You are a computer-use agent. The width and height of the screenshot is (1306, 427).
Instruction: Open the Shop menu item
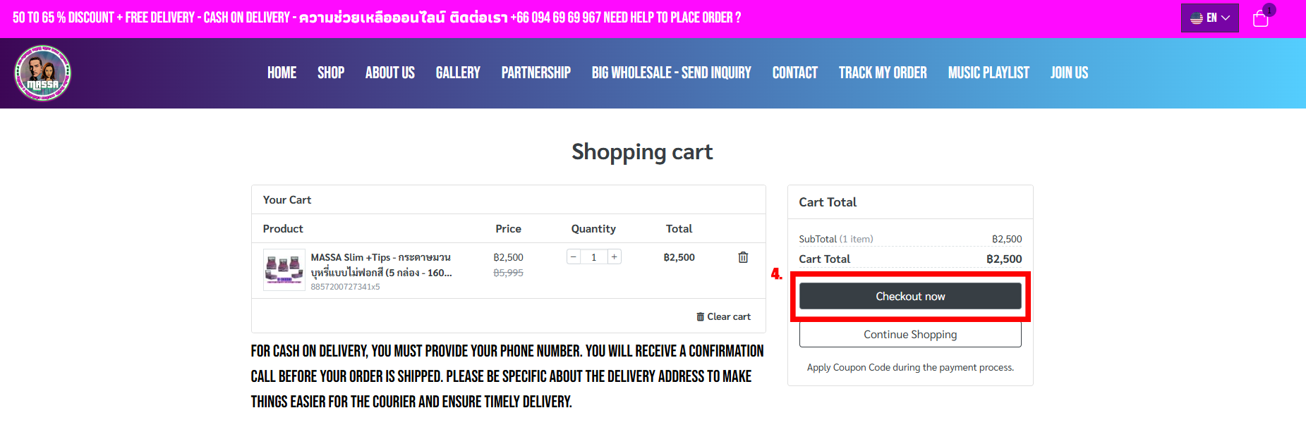tap(331, 73)
